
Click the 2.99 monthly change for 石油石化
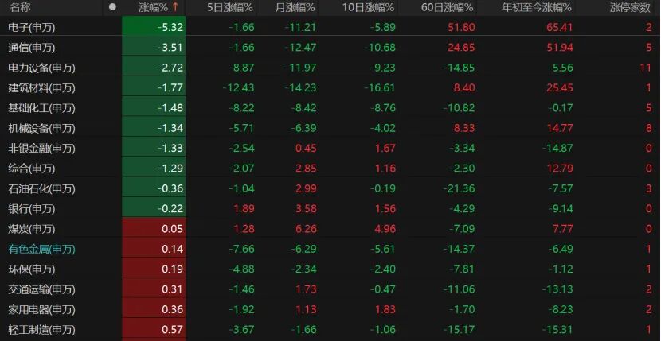click(x=306, y=188)
